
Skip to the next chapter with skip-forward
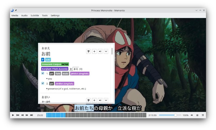(x=32, y=115)
